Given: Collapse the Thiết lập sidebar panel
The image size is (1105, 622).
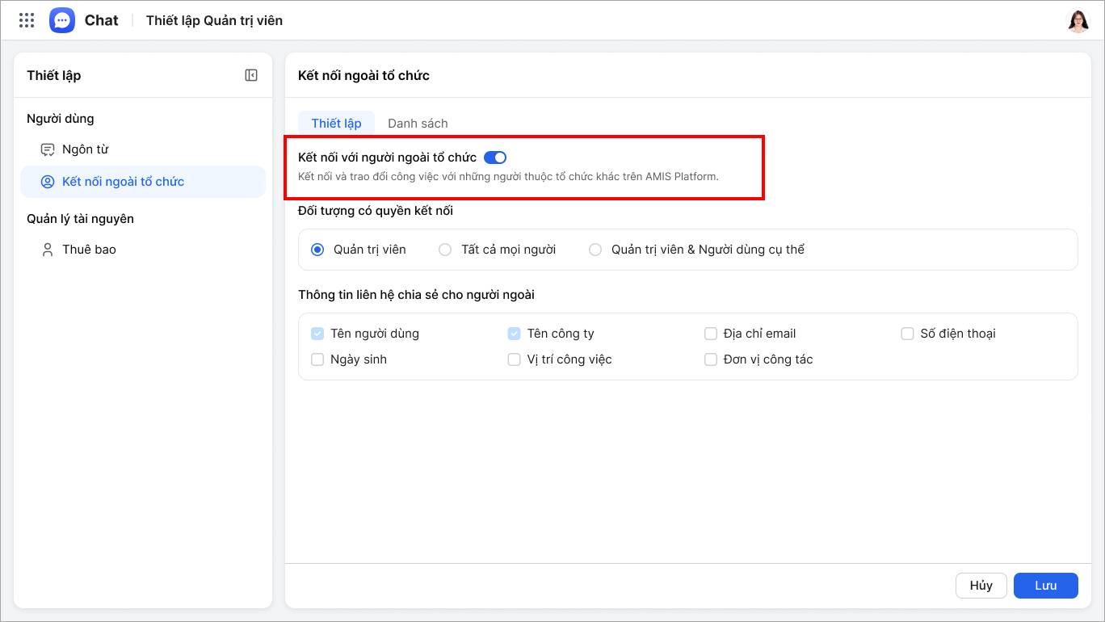Looking at the screenshot, I should [251, 75].
